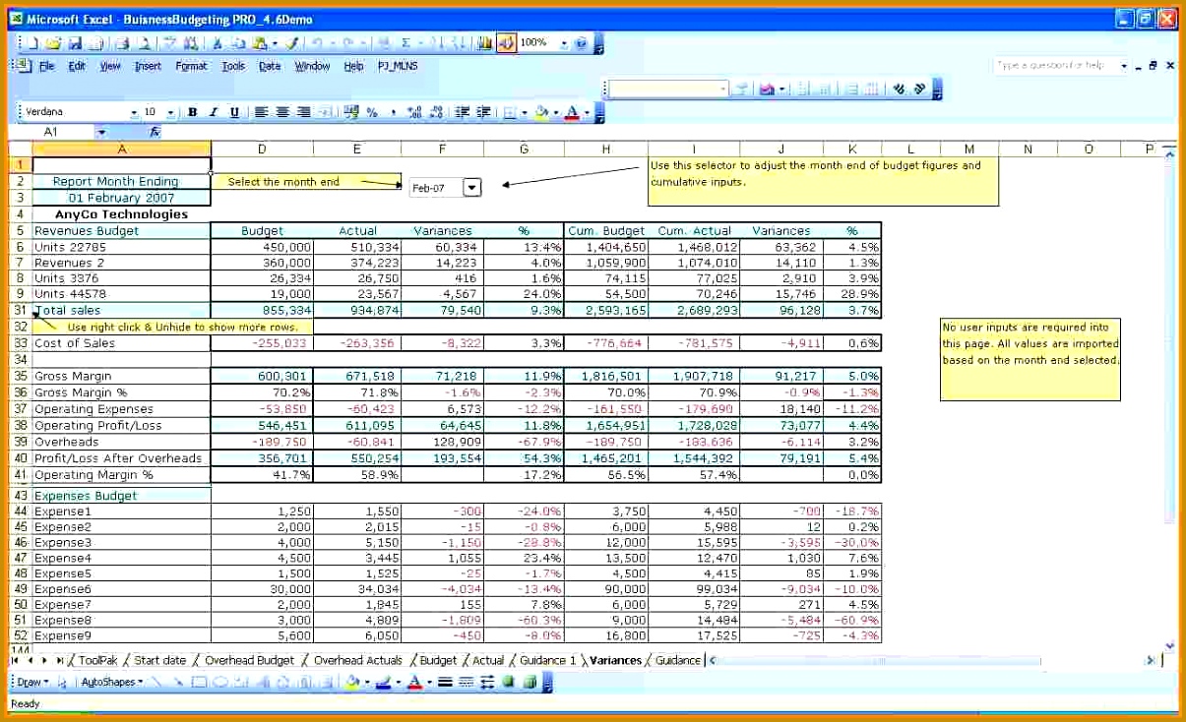Open the Format menu
Image resolution: width=1186 pixels, height=722 pixels.
click(191, 66)
